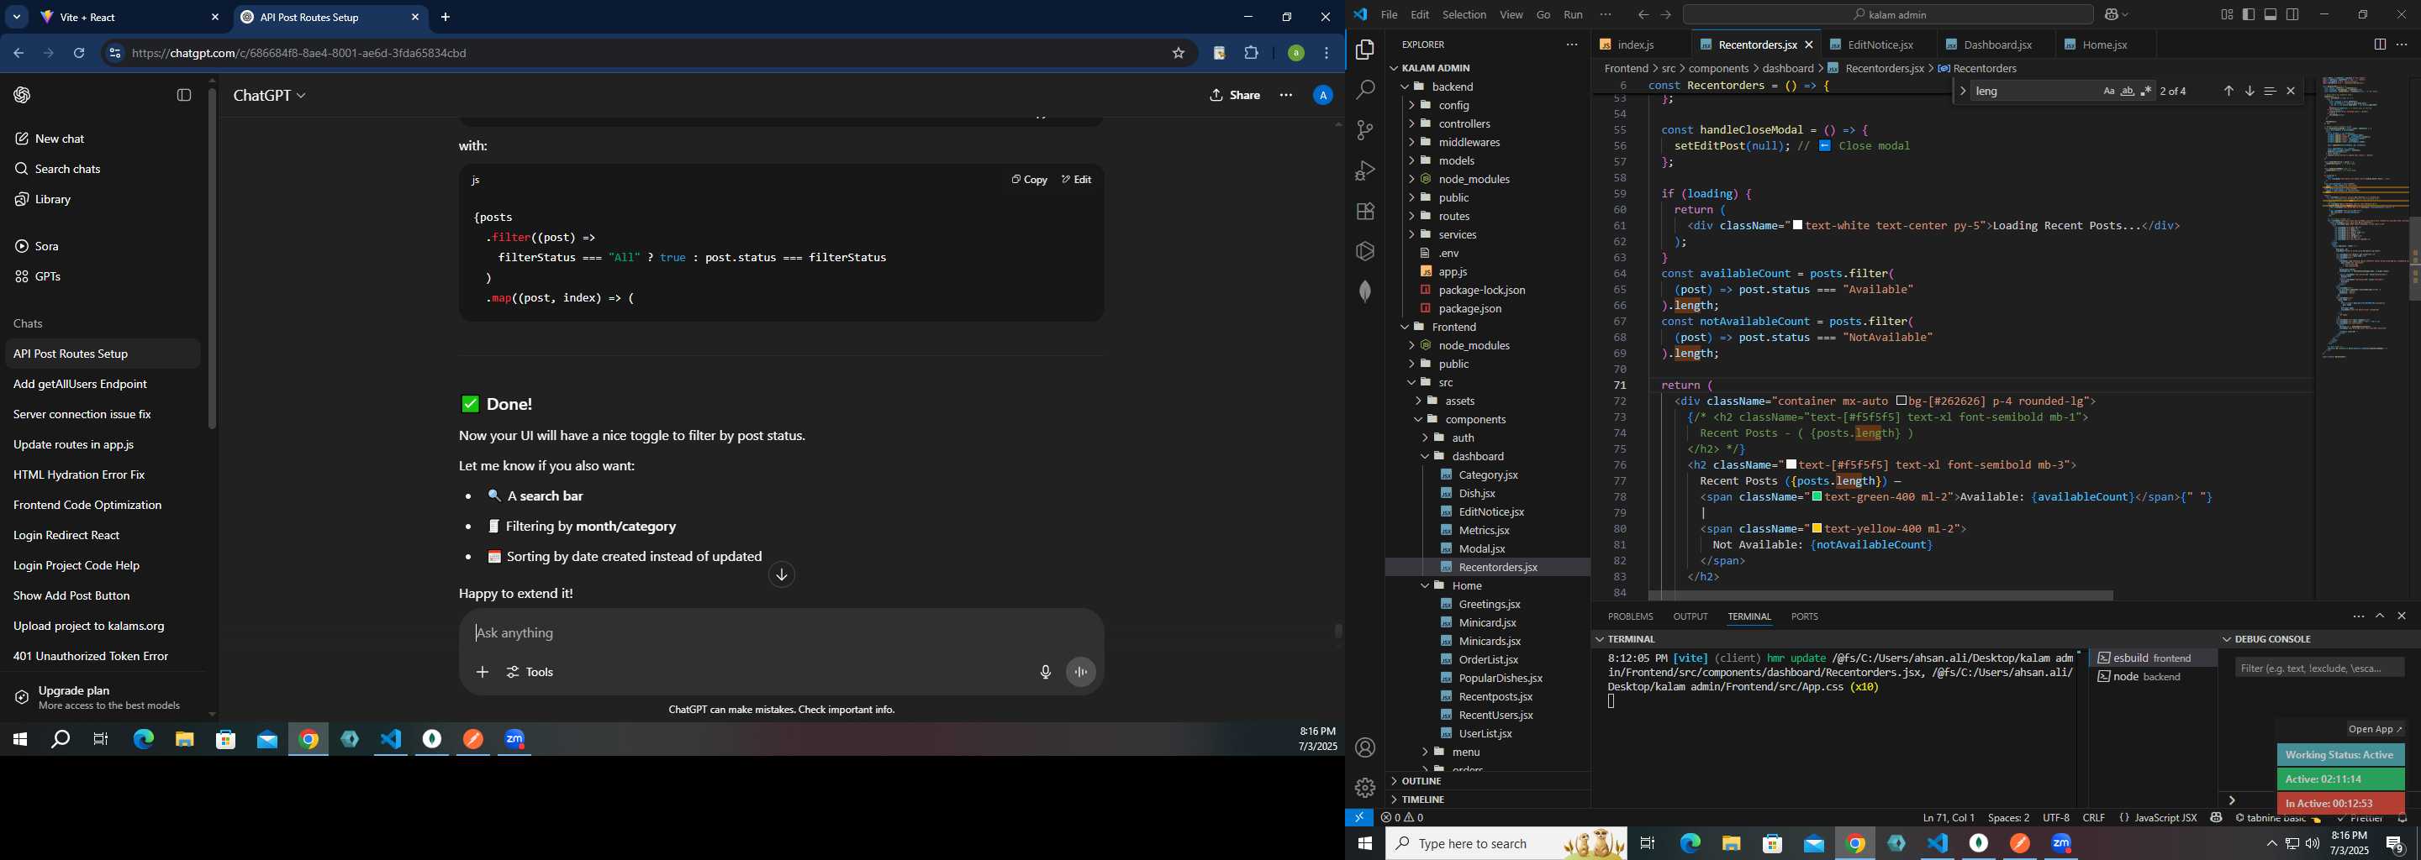The width and height of the screenshot is (2421, 860).
Task: Toggle primary side bar layout icon
Action: pyautogui.click(x=2248, y=15)
